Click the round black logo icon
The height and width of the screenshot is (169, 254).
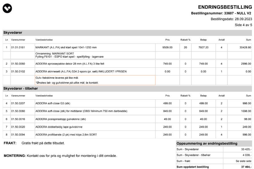[7, 8]
